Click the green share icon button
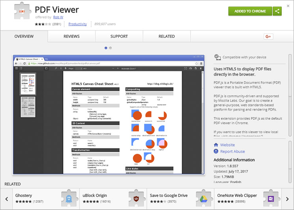Image resolution: width=294 pixels, height=210 pixels. click(277, 11)
